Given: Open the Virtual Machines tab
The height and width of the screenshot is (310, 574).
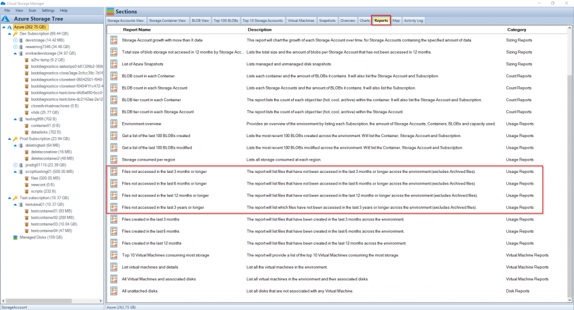Looking at the screenshot, I should tap(301, 21).
